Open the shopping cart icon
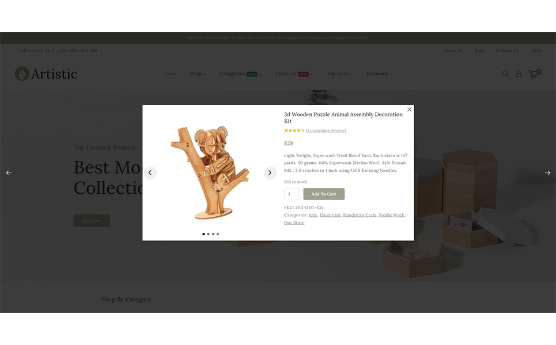Image resolution: width=556 pixels, height=345 pixels. tap(534, 73)
